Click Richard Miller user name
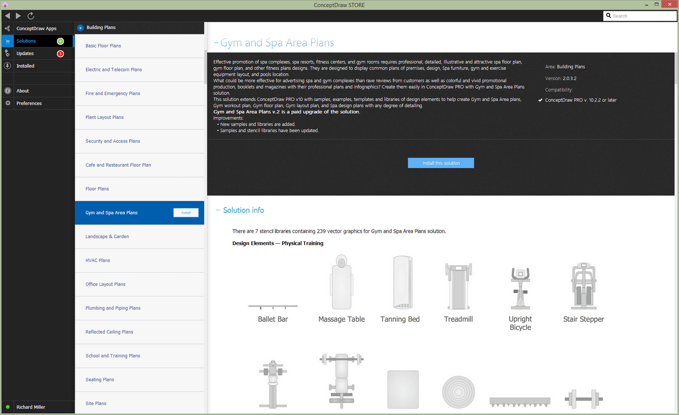 31,407
